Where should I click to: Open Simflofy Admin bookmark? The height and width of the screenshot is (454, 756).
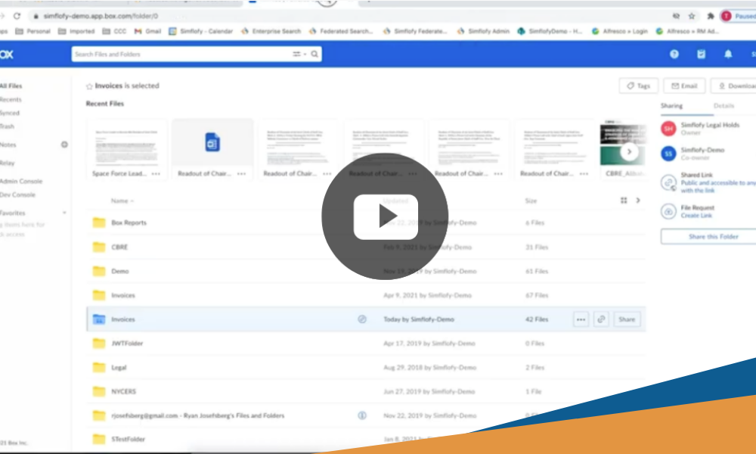pyautogui.click(x=483, y=31)
